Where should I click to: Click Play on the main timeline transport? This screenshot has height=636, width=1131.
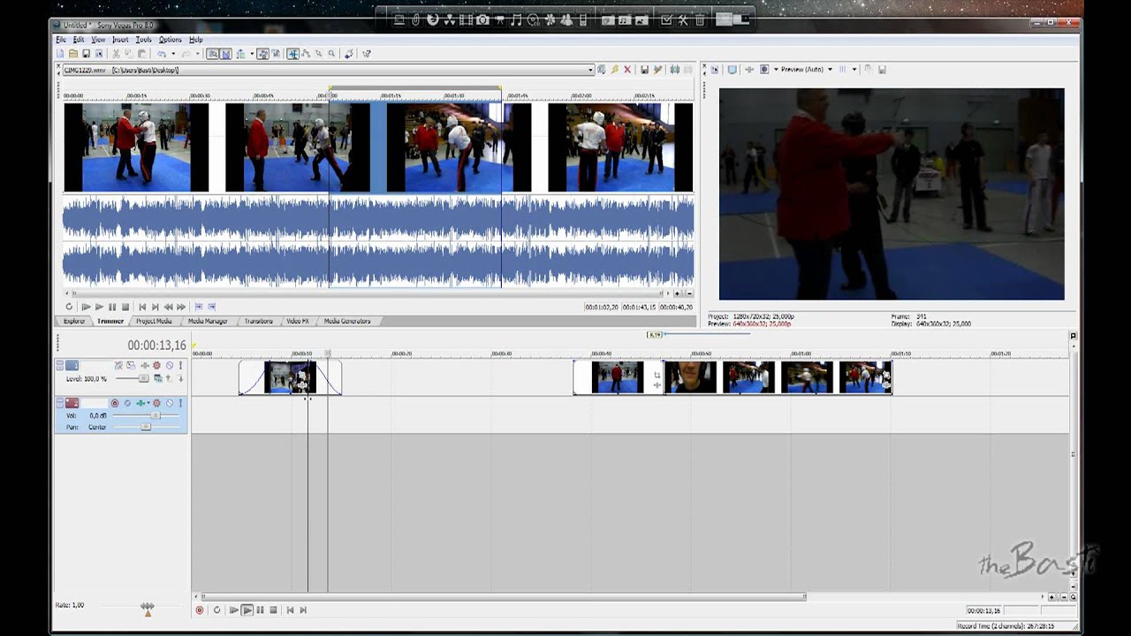click(x=247, y=609)
